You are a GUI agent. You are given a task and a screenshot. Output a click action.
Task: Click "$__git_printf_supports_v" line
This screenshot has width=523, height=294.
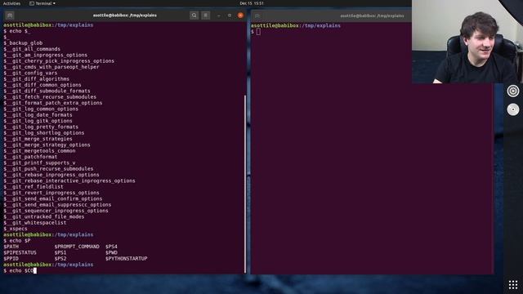tap(39, 163)
